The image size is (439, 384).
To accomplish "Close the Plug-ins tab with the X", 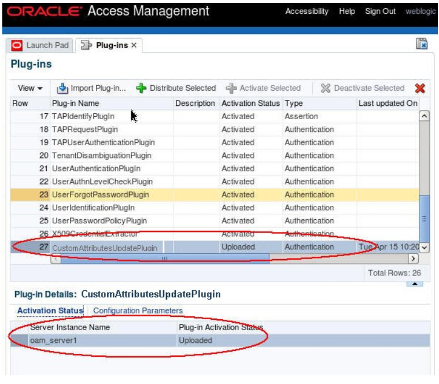I will click(134, 45).
